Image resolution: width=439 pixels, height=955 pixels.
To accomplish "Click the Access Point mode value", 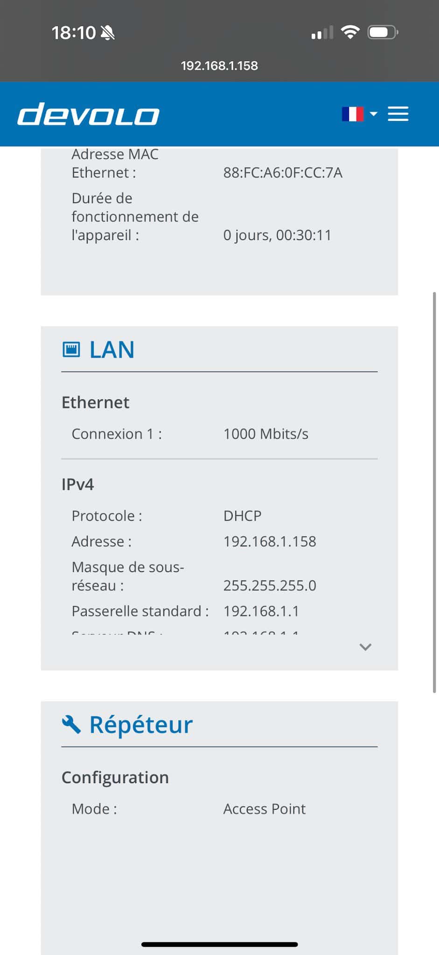I will tap(264, 809).
